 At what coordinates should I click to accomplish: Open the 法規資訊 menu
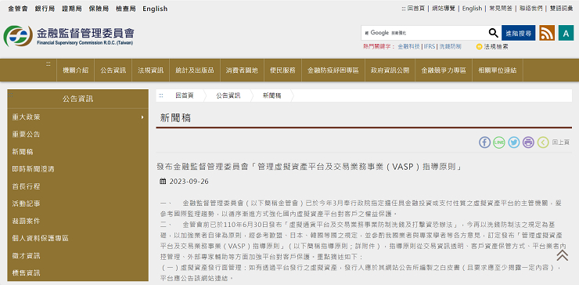coord(151,70)
